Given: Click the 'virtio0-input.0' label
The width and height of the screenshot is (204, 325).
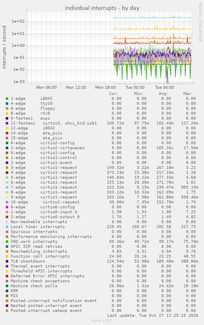Looking at the screenshot, I should [59, 212].
